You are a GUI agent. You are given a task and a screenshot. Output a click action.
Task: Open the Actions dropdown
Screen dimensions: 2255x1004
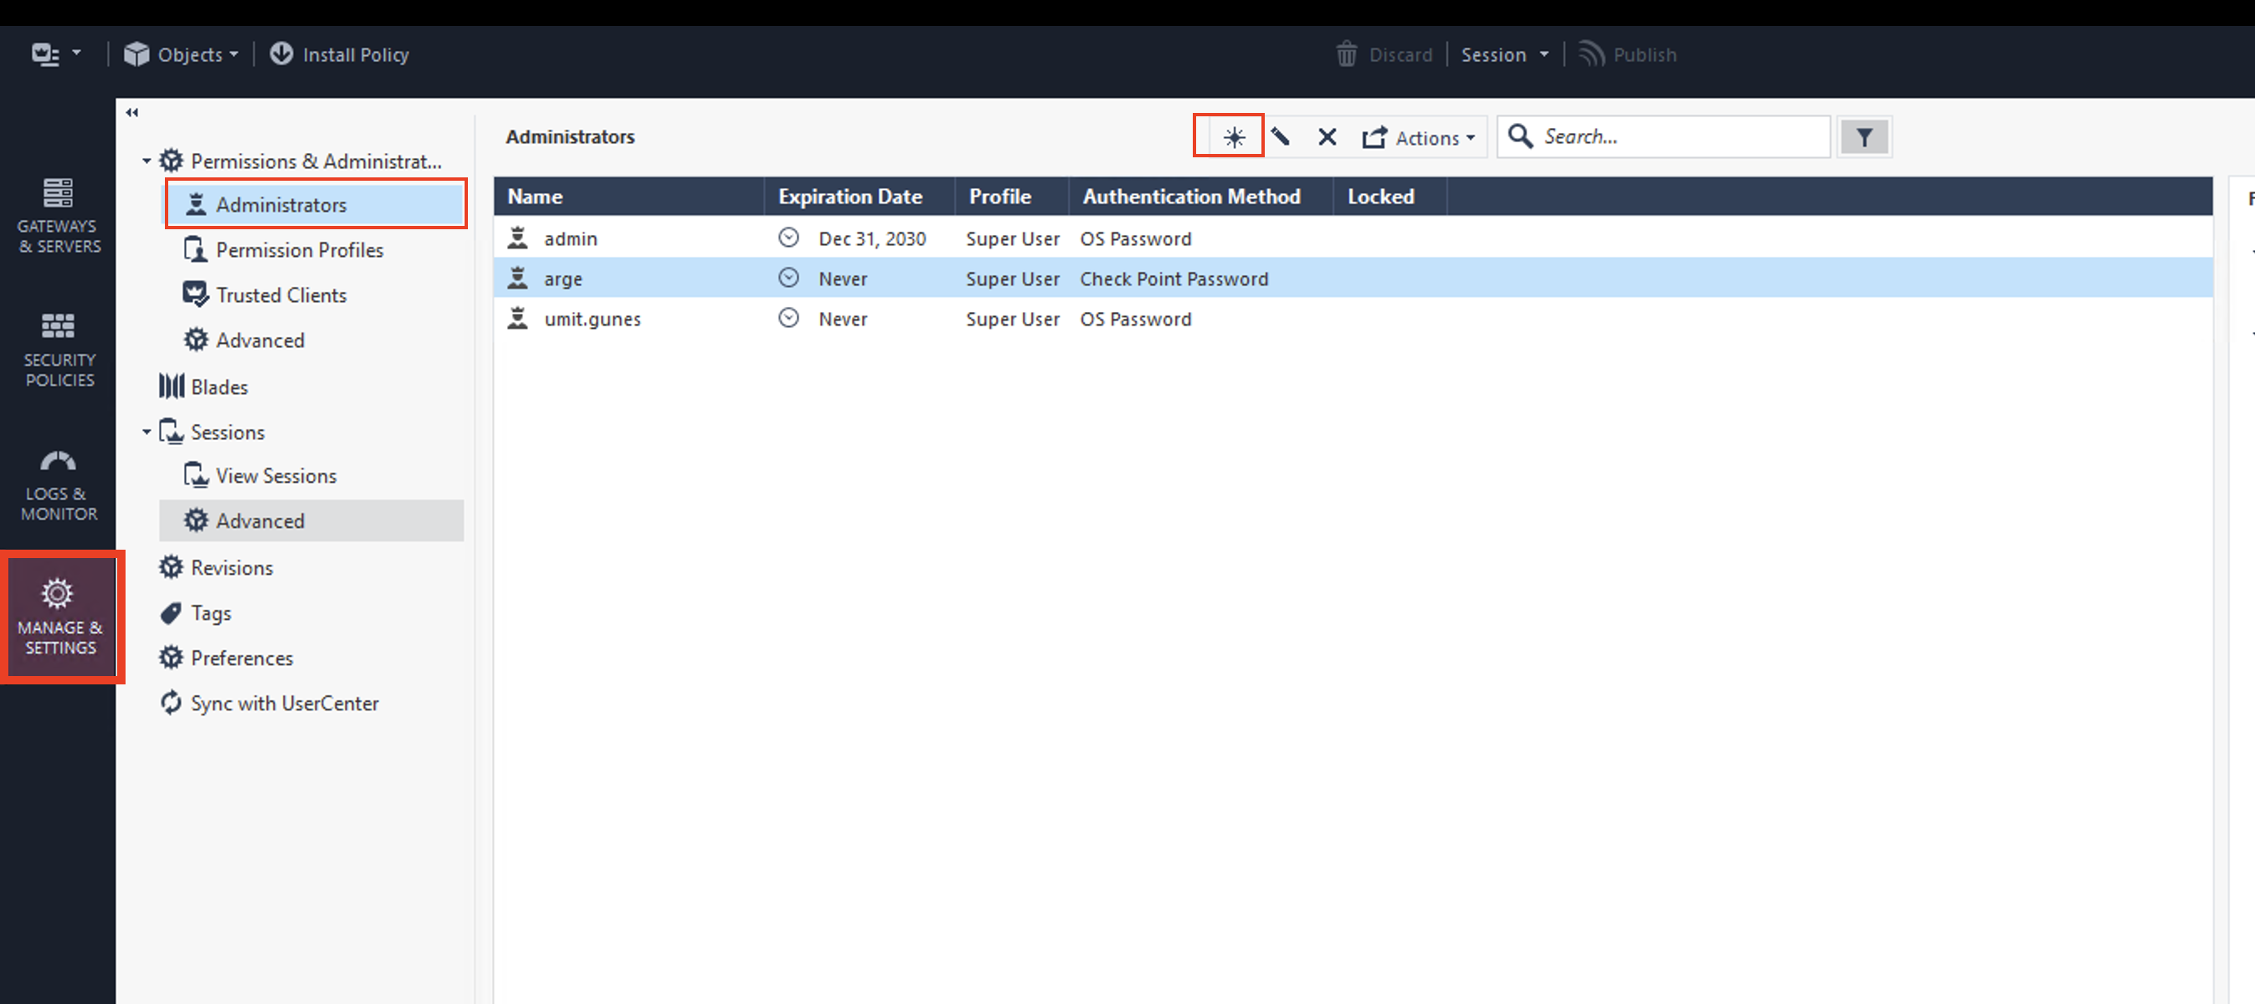(x=1418, y=137)
